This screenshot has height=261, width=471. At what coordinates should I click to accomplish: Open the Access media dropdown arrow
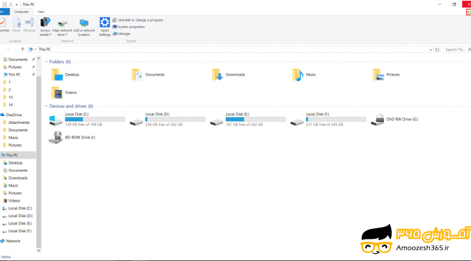pos(50,35)
